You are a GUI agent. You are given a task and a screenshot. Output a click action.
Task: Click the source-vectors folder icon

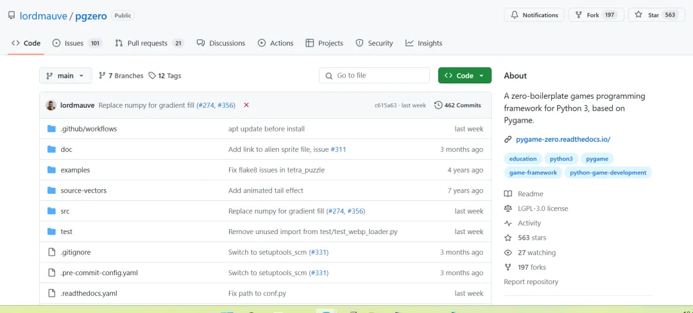pyautogui.click(x=52, y=190)
